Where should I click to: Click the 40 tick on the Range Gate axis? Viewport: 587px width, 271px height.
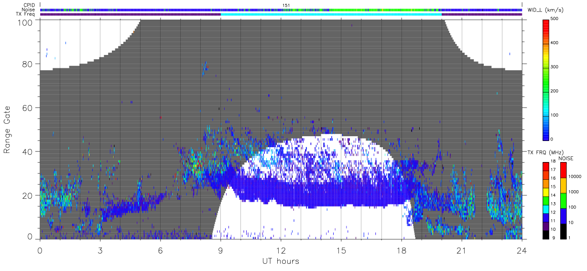tap(27, 152)
